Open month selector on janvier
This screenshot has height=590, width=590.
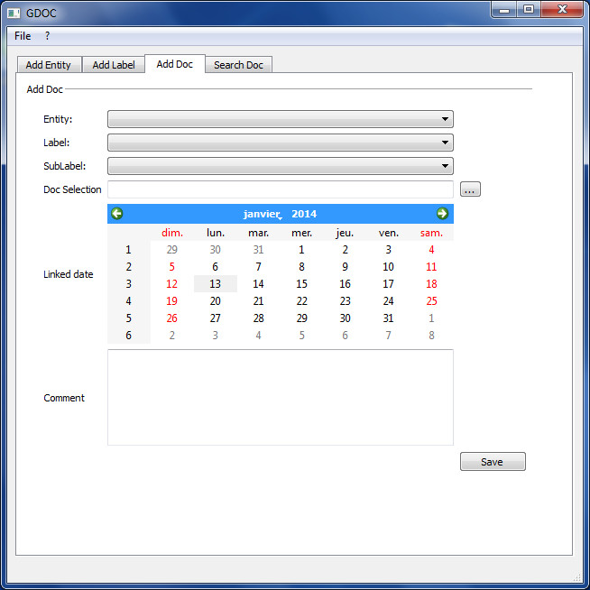[x=263, y=214]
